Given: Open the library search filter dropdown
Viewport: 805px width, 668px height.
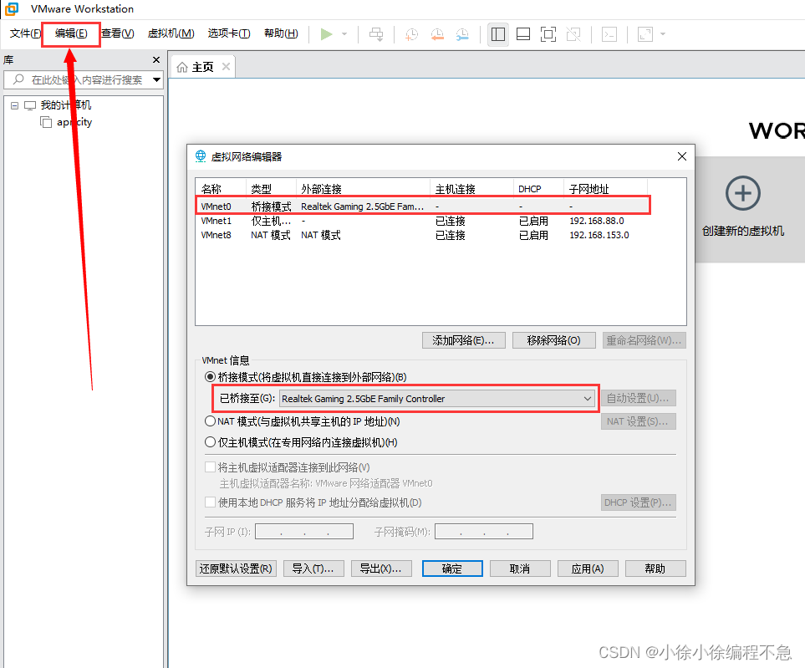Looking at the screenshot, I should [156, 80].
